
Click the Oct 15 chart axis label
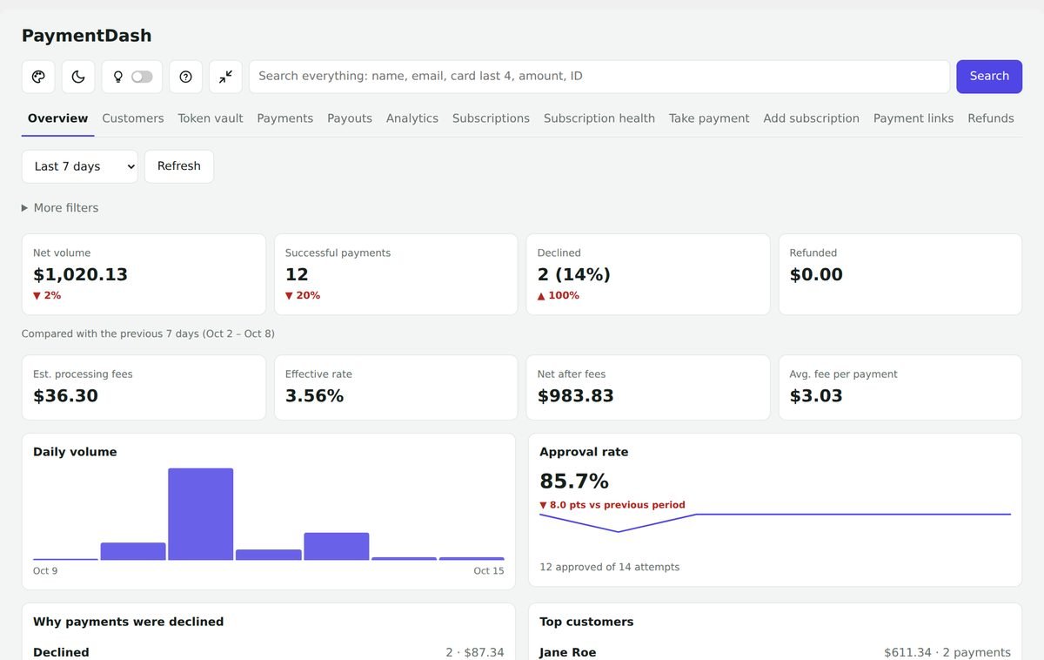489,571
